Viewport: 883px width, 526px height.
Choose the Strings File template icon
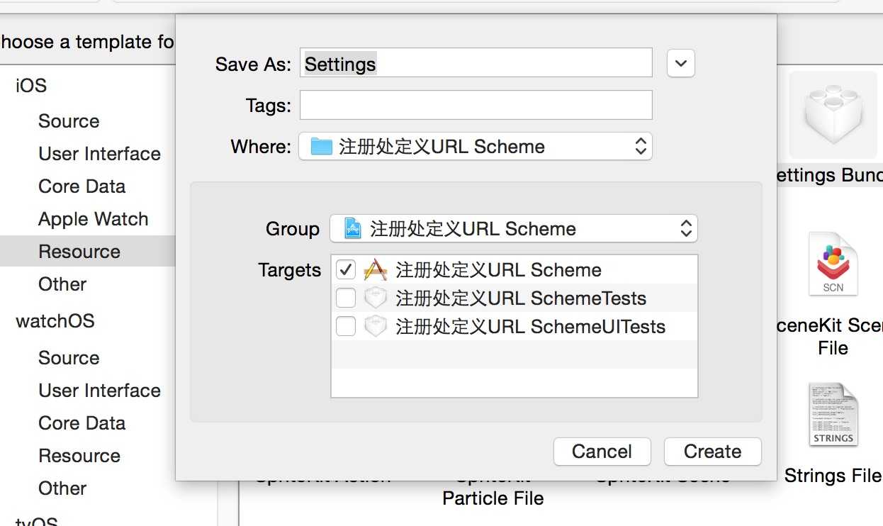(833, 415)
